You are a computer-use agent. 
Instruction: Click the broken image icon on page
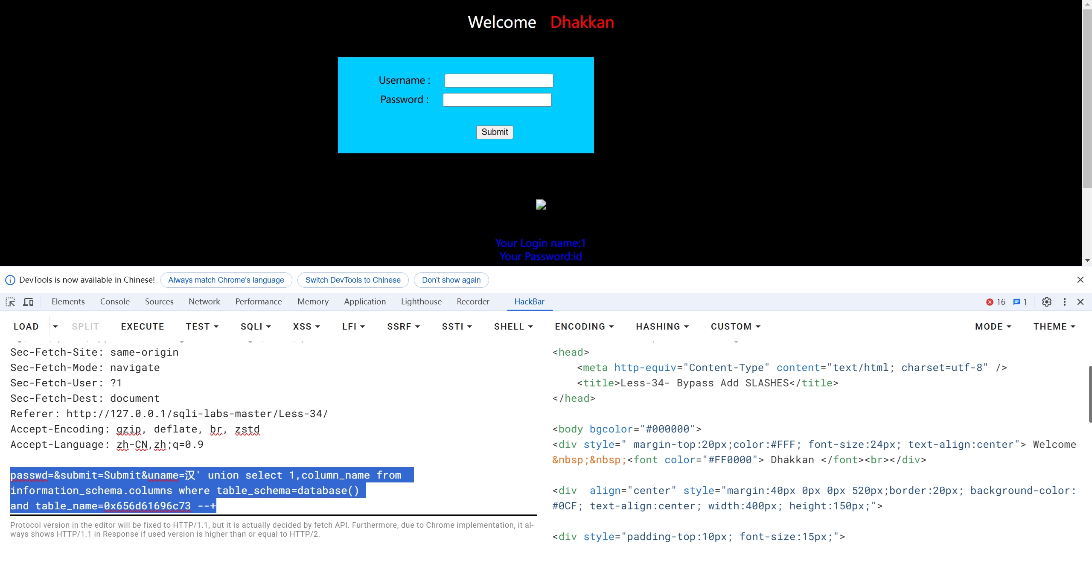[x=541, y=205]
